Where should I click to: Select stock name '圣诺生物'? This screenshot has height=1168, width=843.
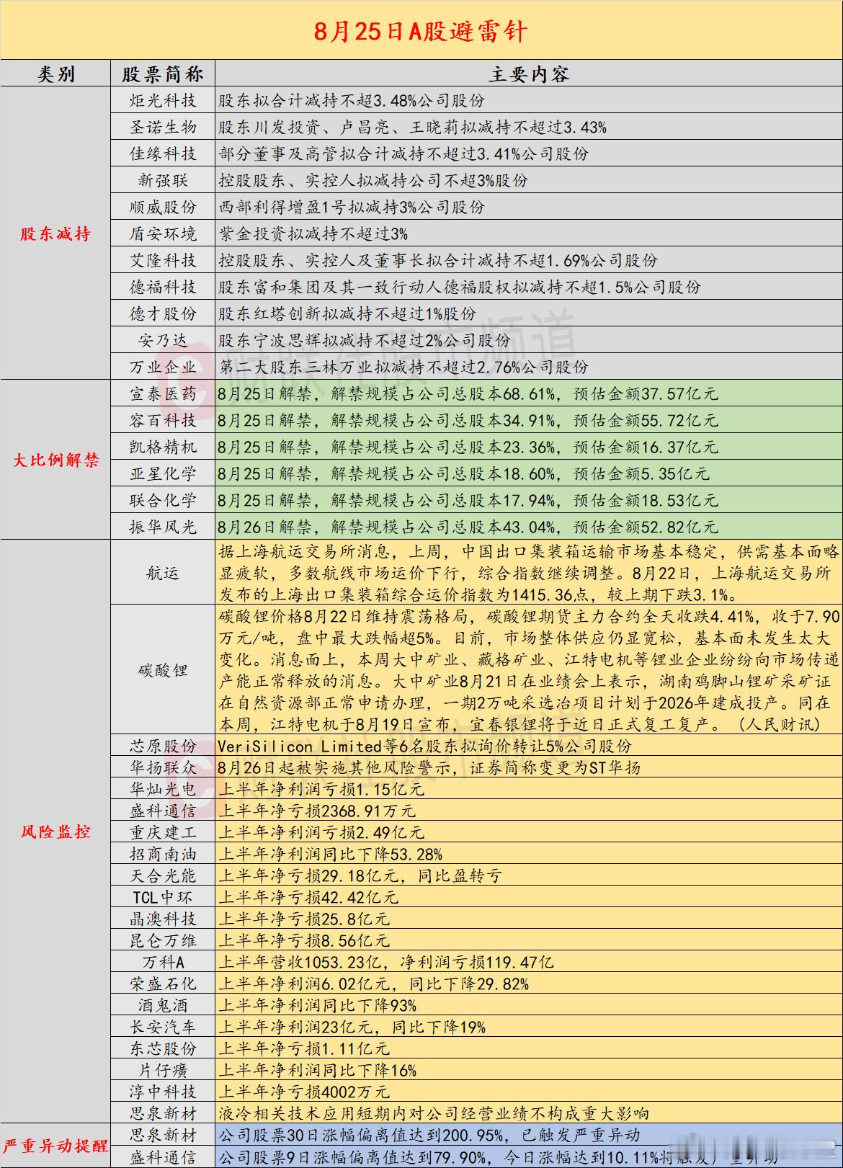163,127
